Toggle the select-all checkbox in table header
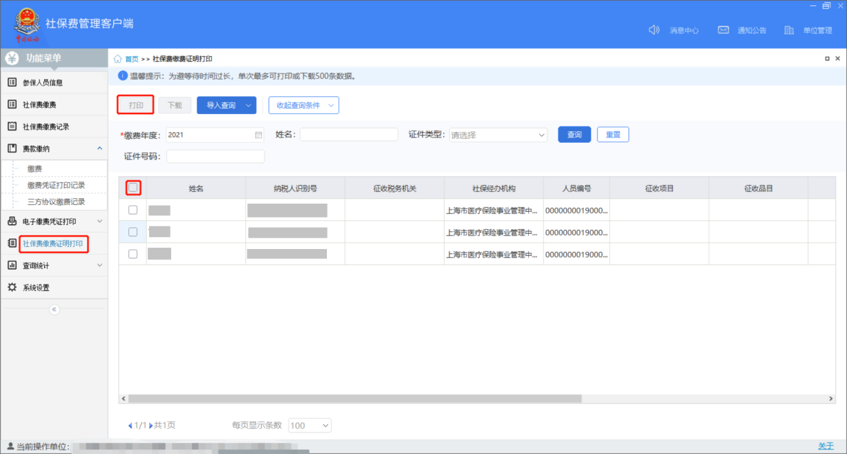 [x=133, y=188]
